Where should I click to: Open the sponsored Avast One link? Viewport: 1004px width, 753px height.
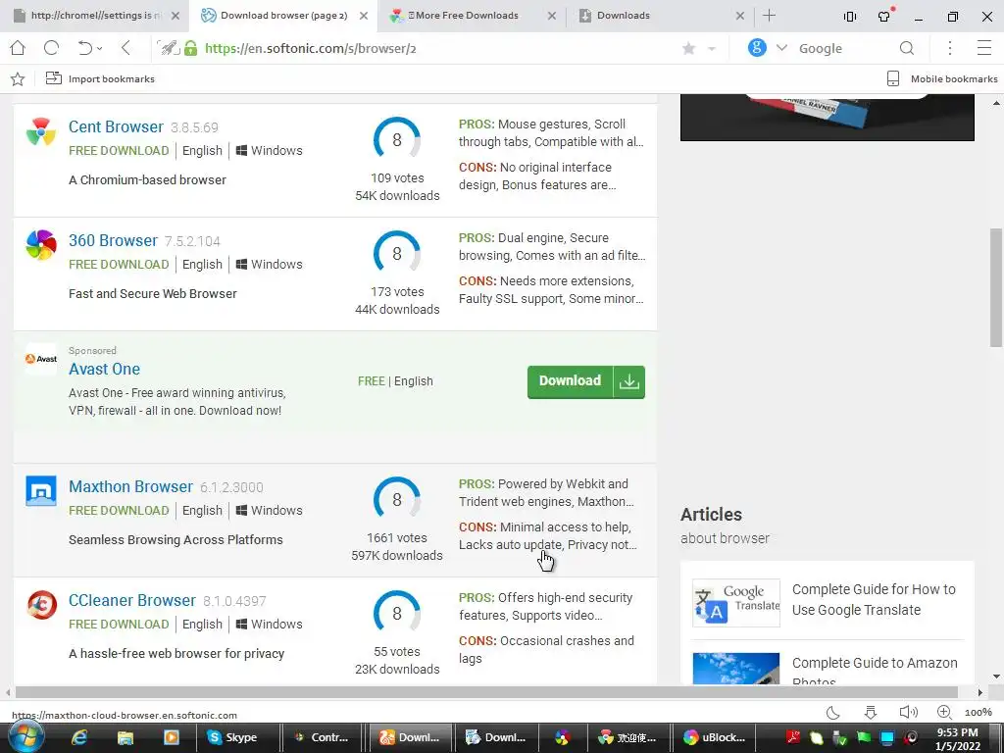[x=104, y=369]
